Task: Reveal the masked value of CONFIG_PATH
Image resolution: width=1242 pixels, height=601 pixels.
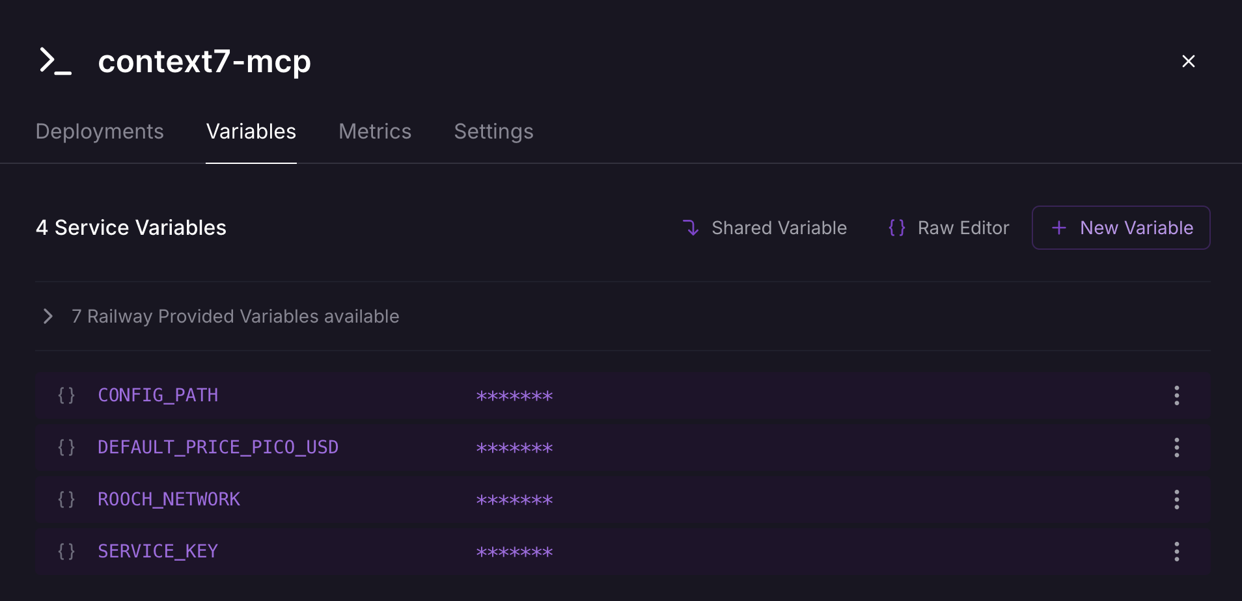Action: 514,396
